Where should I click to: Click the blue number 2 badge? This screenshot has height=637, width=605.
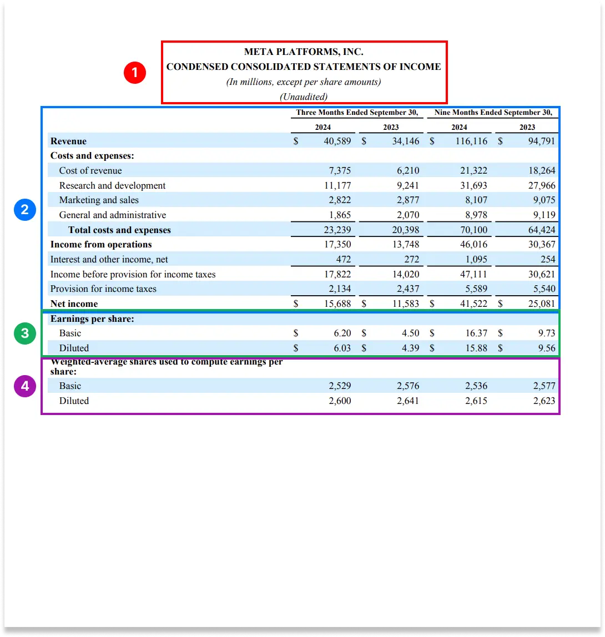click(26, 209)
